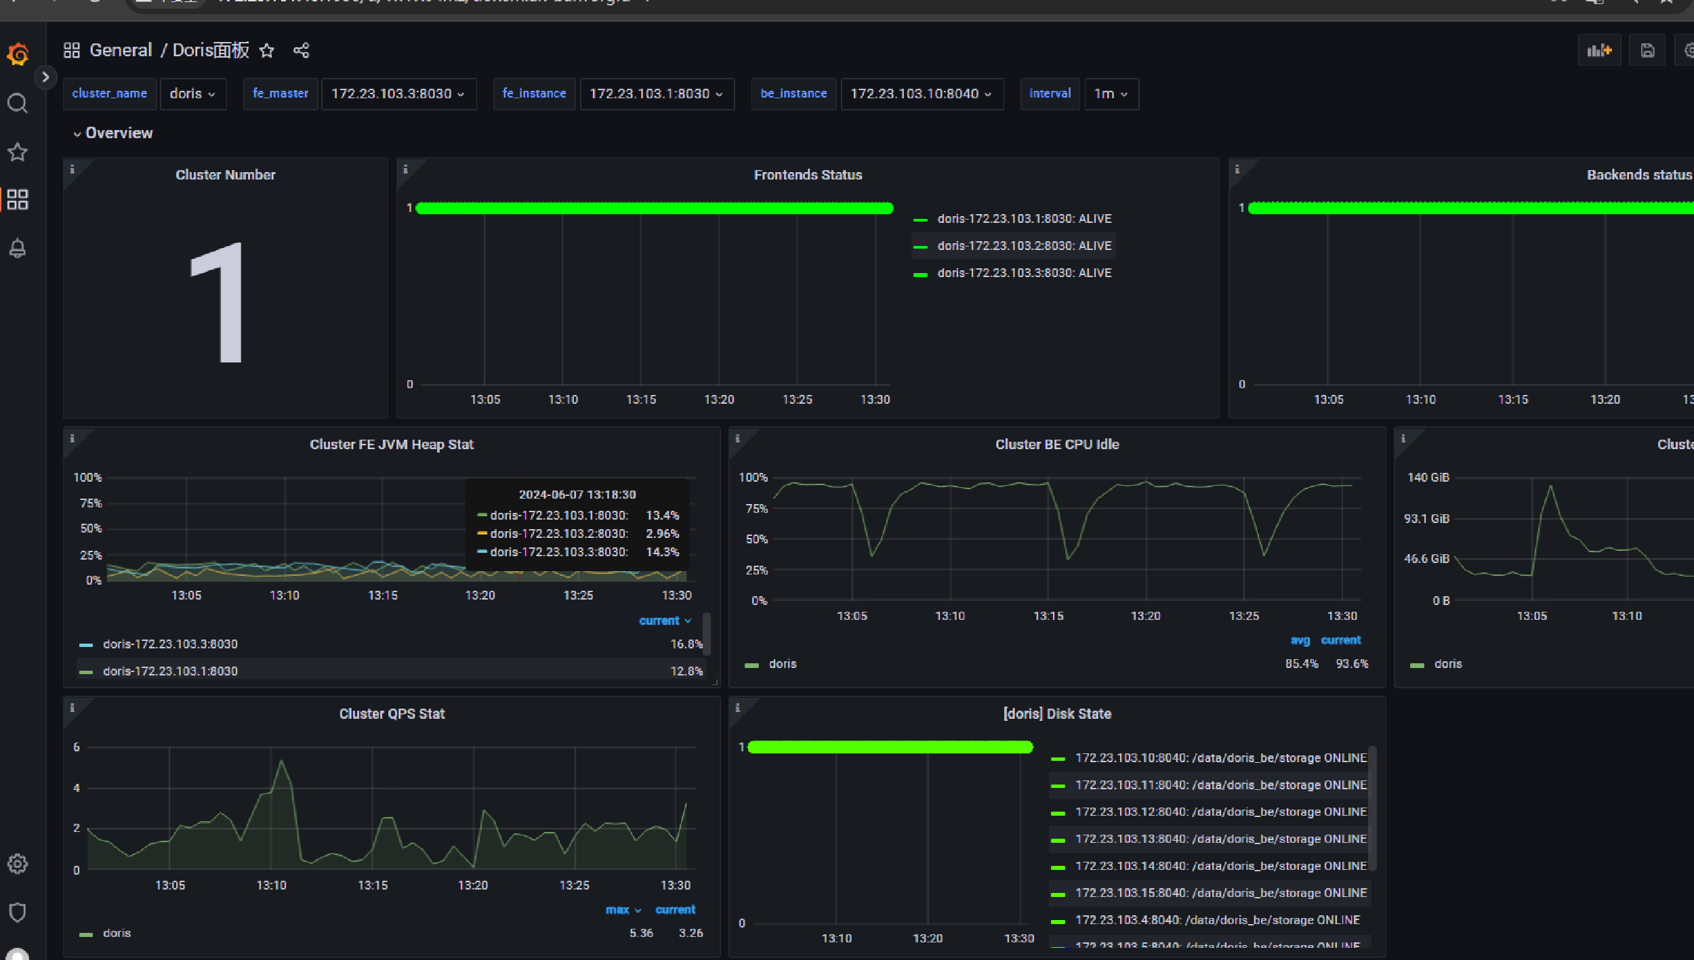
Task: Click the Disk State legend scrollbar
Action: [x=1372, y=808]
